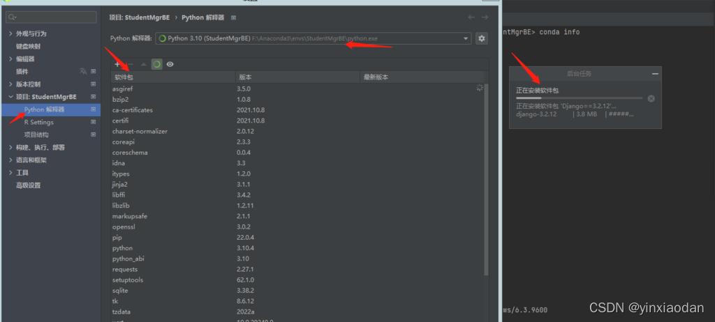
Task: Select the setuptools package row
Action: [x=297, y=279]
